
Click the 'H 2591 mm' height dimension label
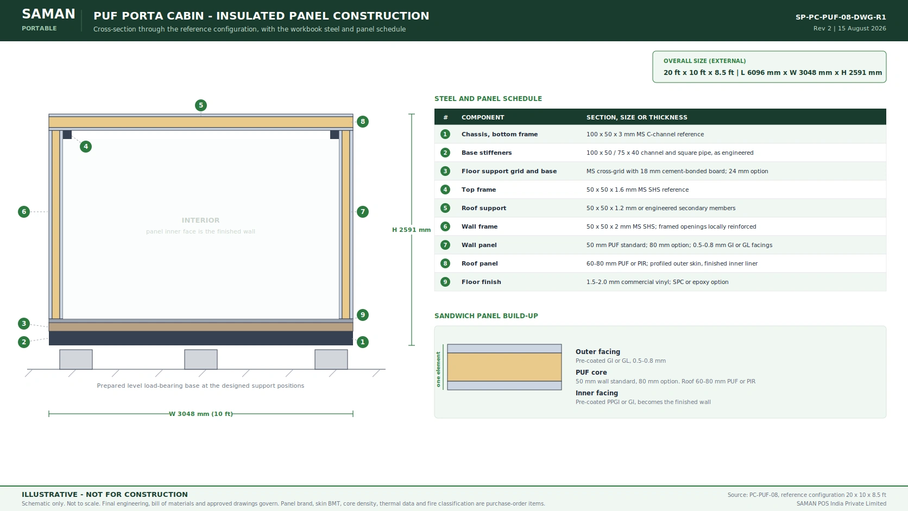(x=412, y=230)
